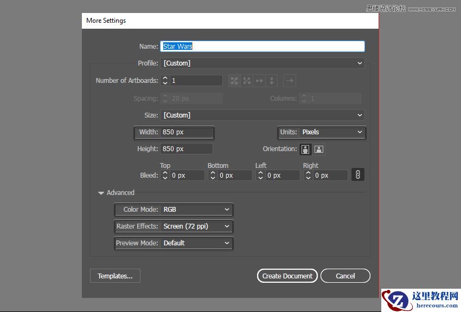
Task: Click the Top bleed stepper arrows
Action: 165,175
